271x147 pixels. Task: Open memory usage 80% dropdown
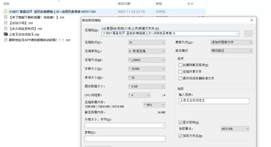154,105
